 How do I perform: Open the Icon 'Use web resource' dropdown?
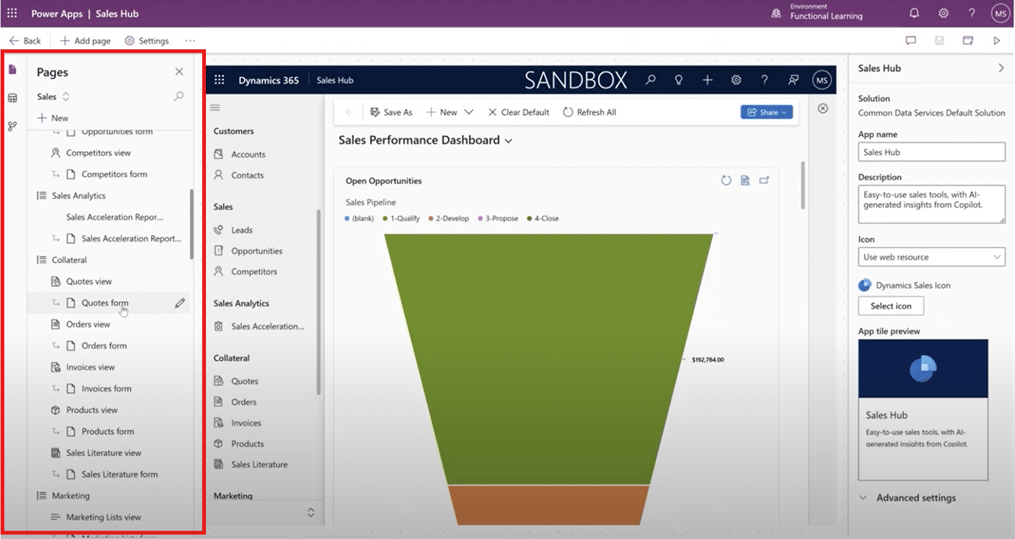click(931, 257)
